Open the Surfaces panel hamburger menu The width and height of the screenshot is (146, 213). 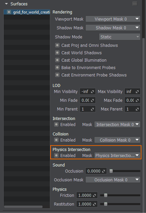[x=135, y=4]
